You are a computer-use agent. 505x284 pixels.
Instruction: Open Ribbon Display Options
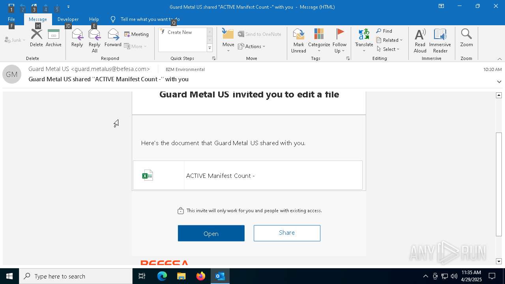point(441,6)
